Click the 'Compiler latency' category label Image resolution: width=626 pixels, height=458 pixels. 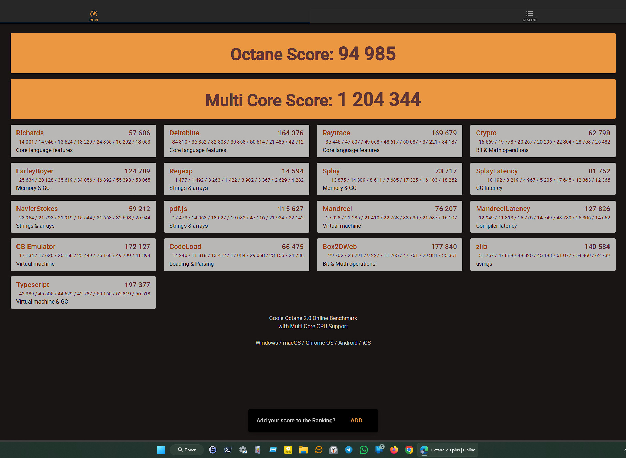point(496,226)
